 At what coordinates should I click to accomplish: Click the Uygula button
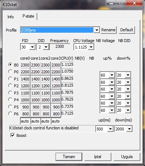[x=127, y=157]
